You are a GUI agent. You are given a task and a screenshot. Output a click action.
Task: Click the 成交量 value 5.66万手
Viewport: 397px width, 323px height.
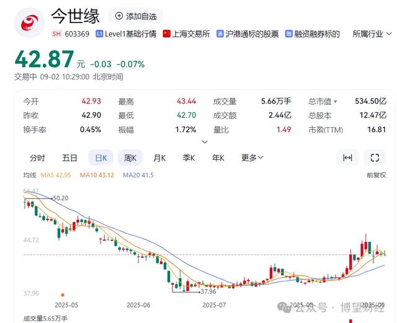(x=276, y=101)
